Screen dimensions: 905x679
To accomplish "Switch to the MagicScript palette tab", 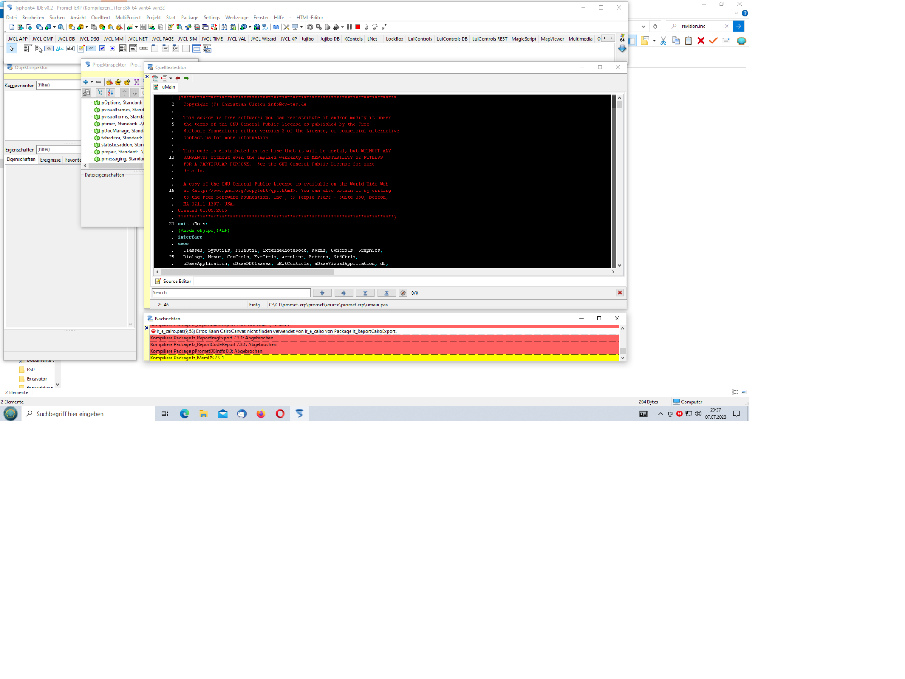I will (x=524, y=39).
